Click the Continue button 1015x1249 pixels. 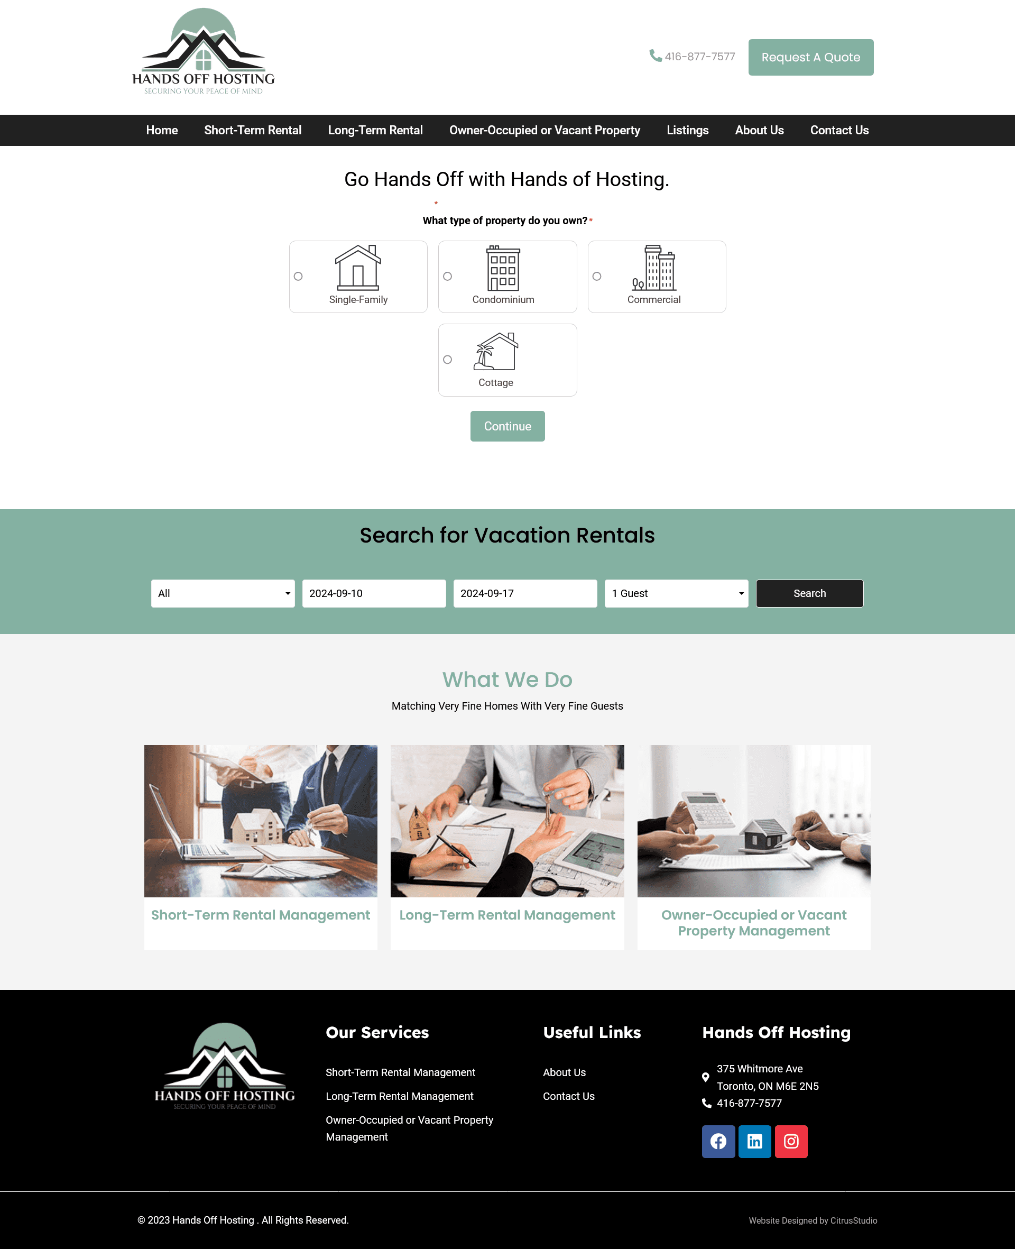(508, 426)
